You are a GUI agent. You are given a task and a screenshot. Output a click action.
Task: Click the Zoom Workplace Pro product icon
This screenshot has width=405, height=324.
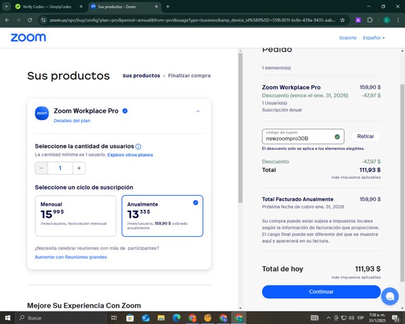click(x=42, y=113)
